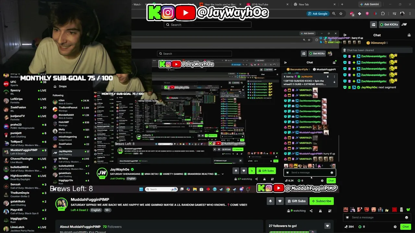Open the Playr435 sidebar channel
The image size is (415, 233).
(x=24, y=212)
